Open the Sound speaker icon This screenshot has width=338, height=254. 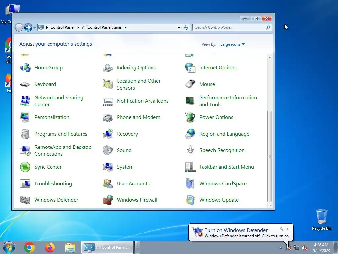108,150
